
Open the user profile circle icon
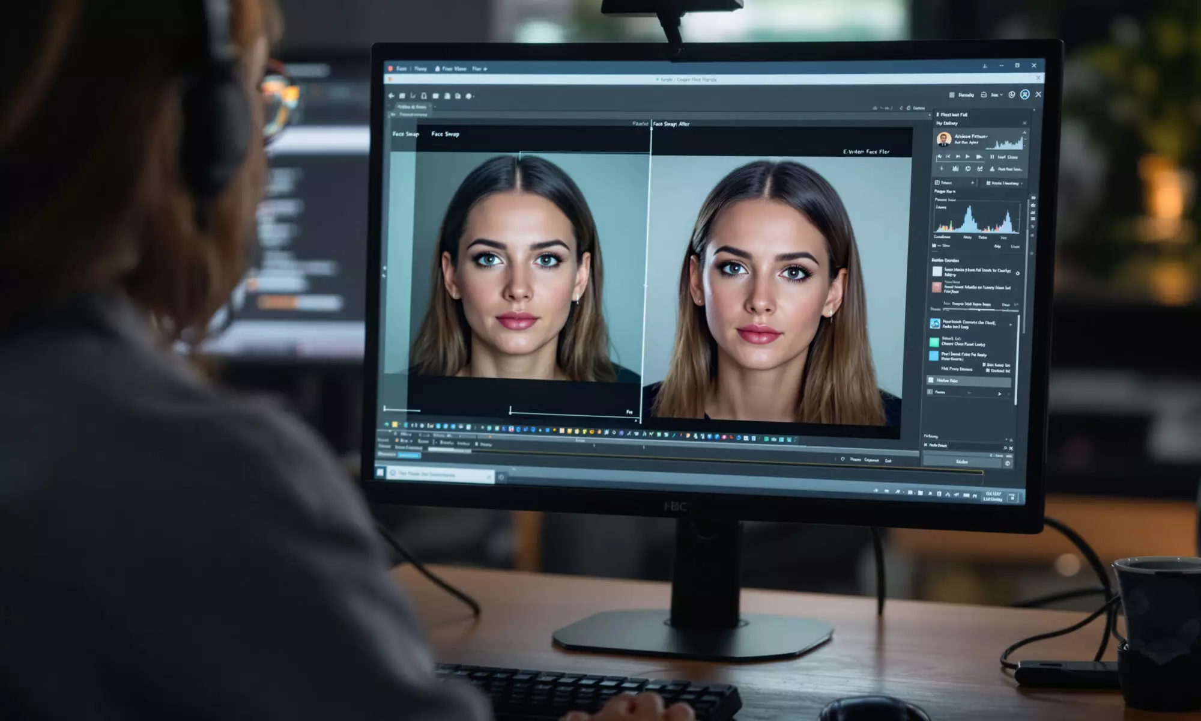point(1025,94)
